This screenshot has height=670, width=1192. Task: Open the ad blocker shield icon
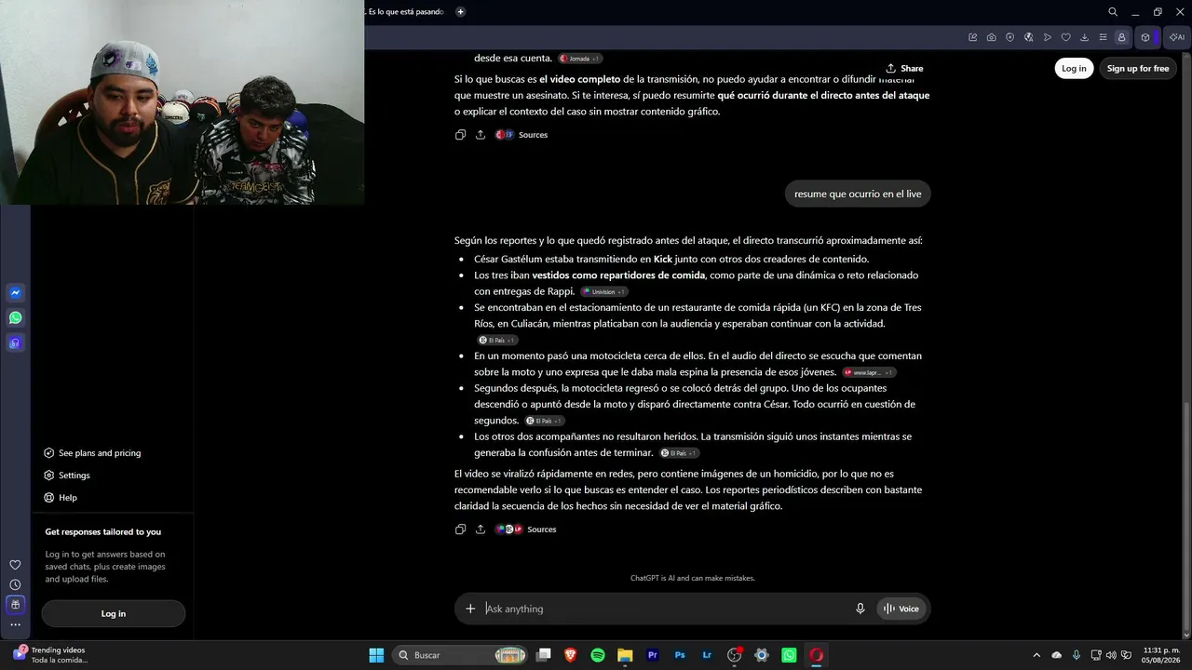tap(1010, 37)
